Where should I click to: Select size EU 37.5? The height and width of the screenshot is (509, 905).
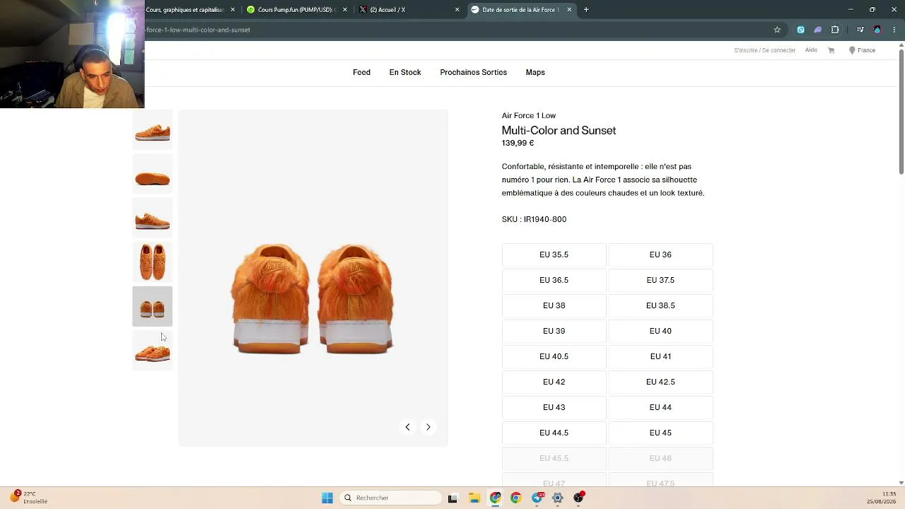click(660, 280)
